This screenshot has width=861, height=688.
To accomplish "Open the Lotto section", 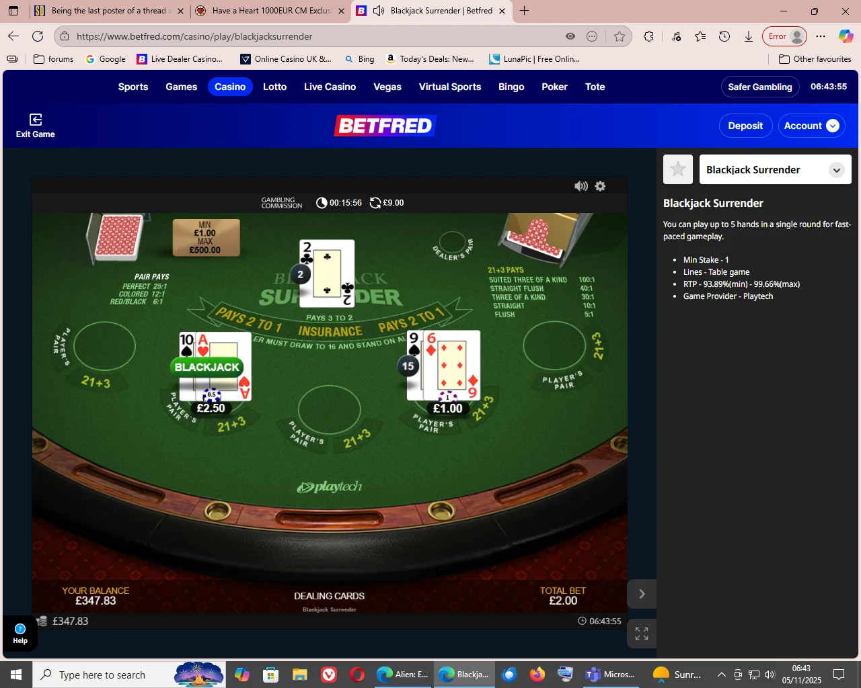I will [274, 87].
